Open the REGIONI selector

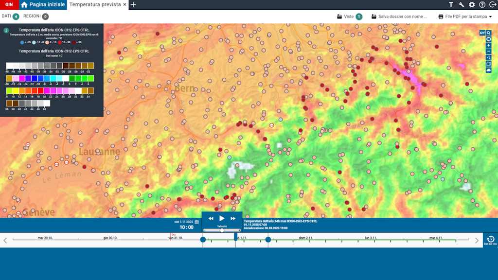(36, 17)
